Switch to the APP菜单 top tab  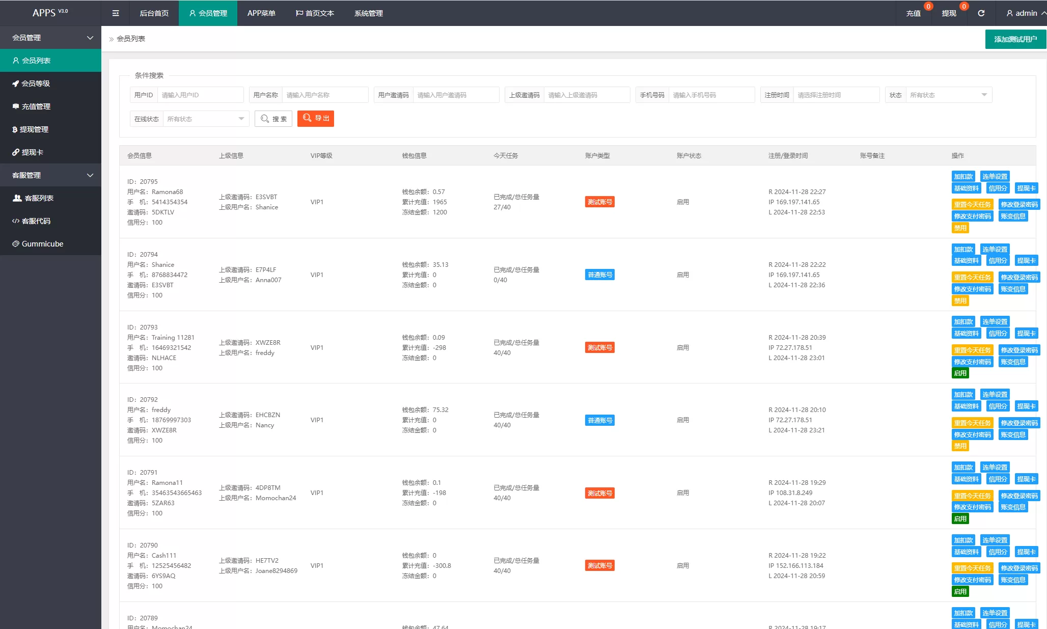point(261,13)
